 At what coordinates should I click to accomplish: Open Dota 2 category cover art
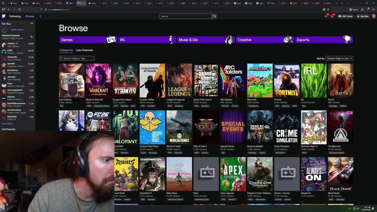pos(340,80)
